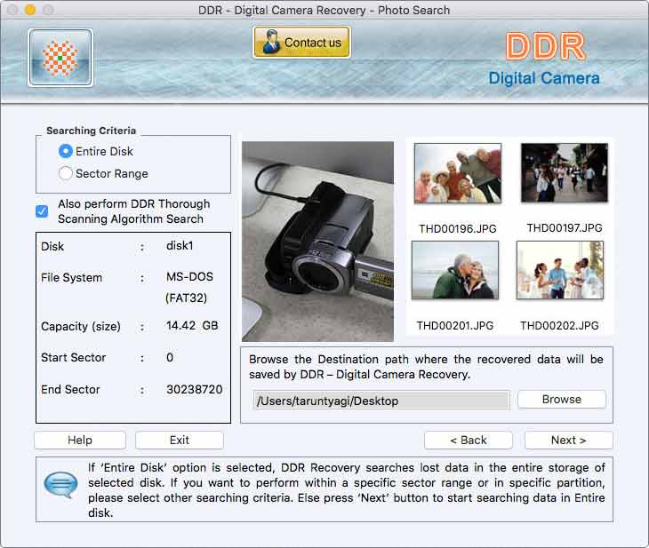649x548 pixels.
Task: Click the disk1 value text
Action: click(180, 246)
